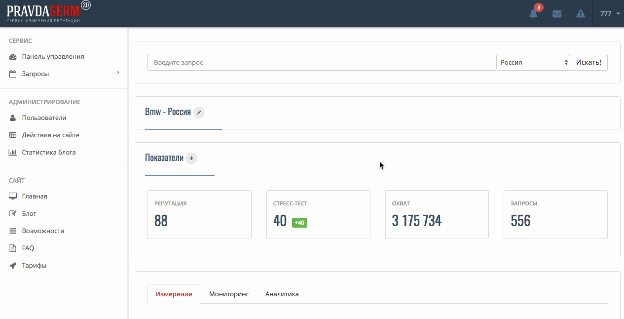The height and width of the screenshot is (319, 624).
Task: Switch to the Мониторинг tab
Action: 229,294
